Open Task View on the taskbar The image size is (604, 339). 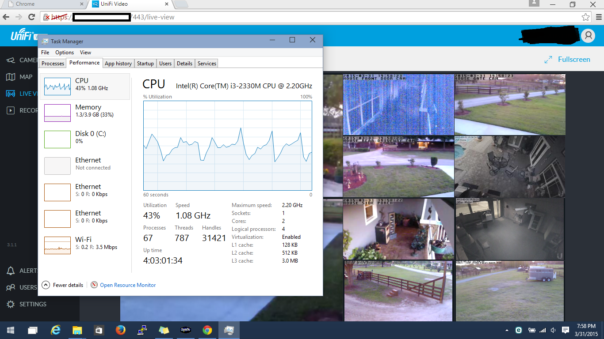33,330
